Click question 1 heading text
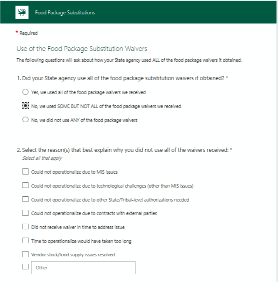 coord(121,78)
